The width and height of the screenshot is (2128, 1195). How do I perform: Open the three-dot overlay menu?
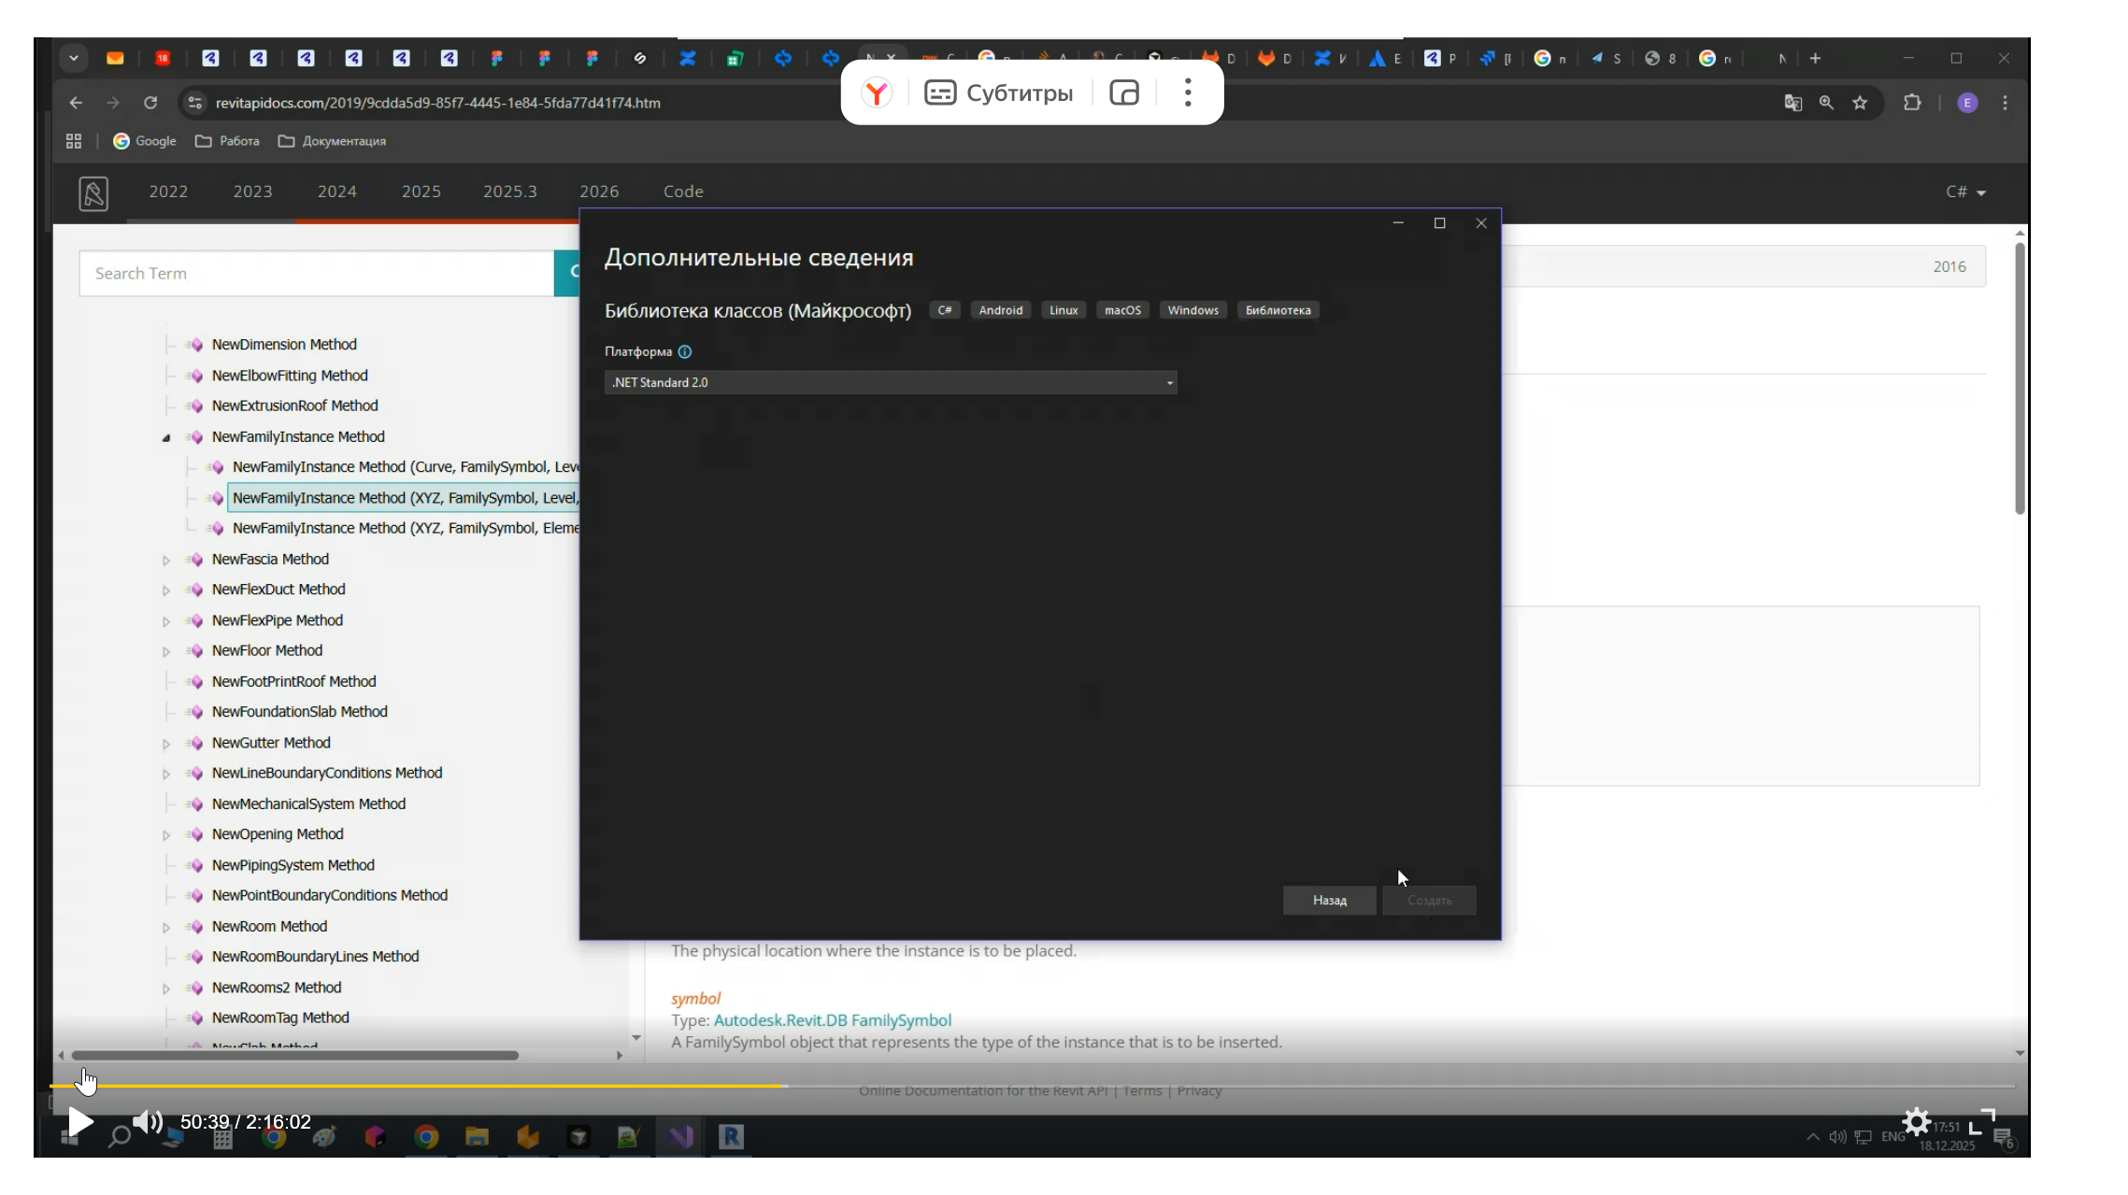click(1187, 92)
